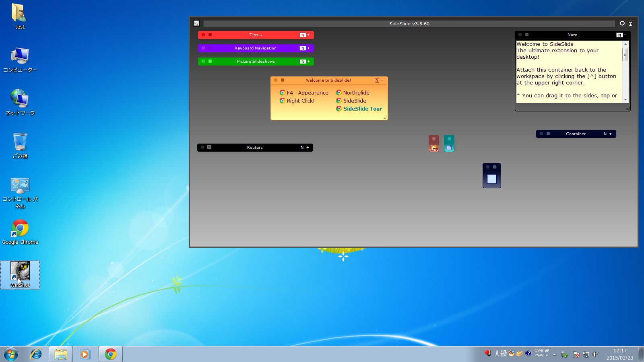This screenshot has height=362, width=644.
Task: Toggle the second square on the Container header
Action: point(548,134)
